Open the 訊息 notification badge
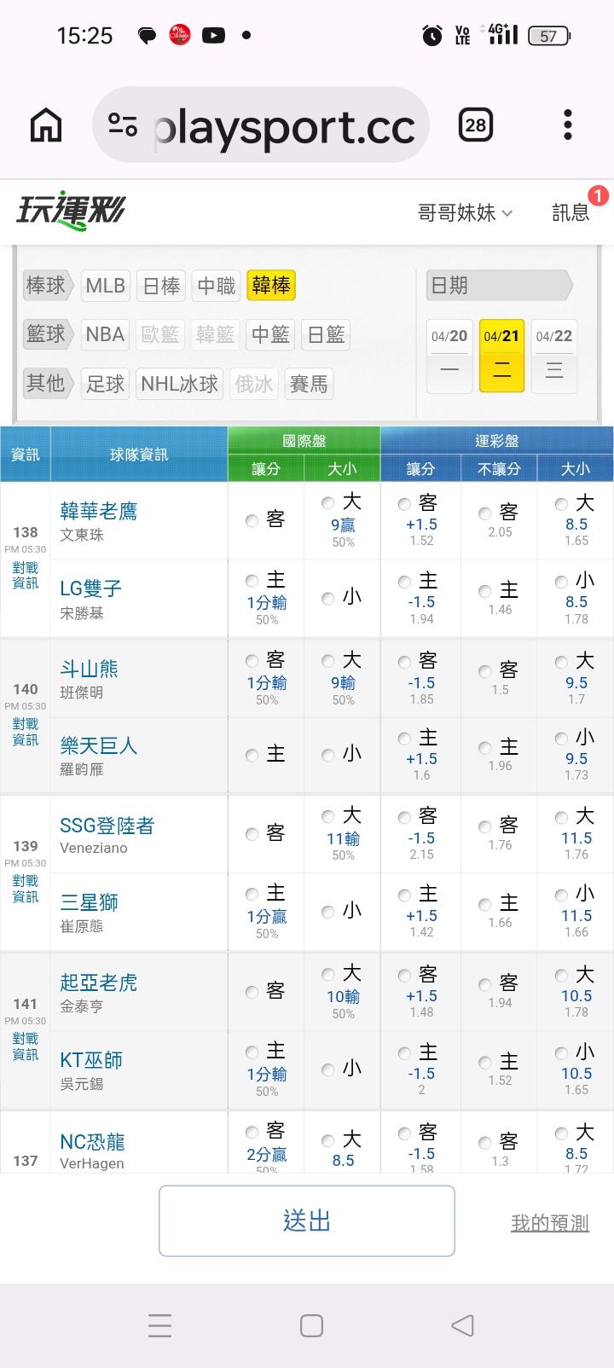The width and height of the screenshot is (614, 1368). coord(599,195)
